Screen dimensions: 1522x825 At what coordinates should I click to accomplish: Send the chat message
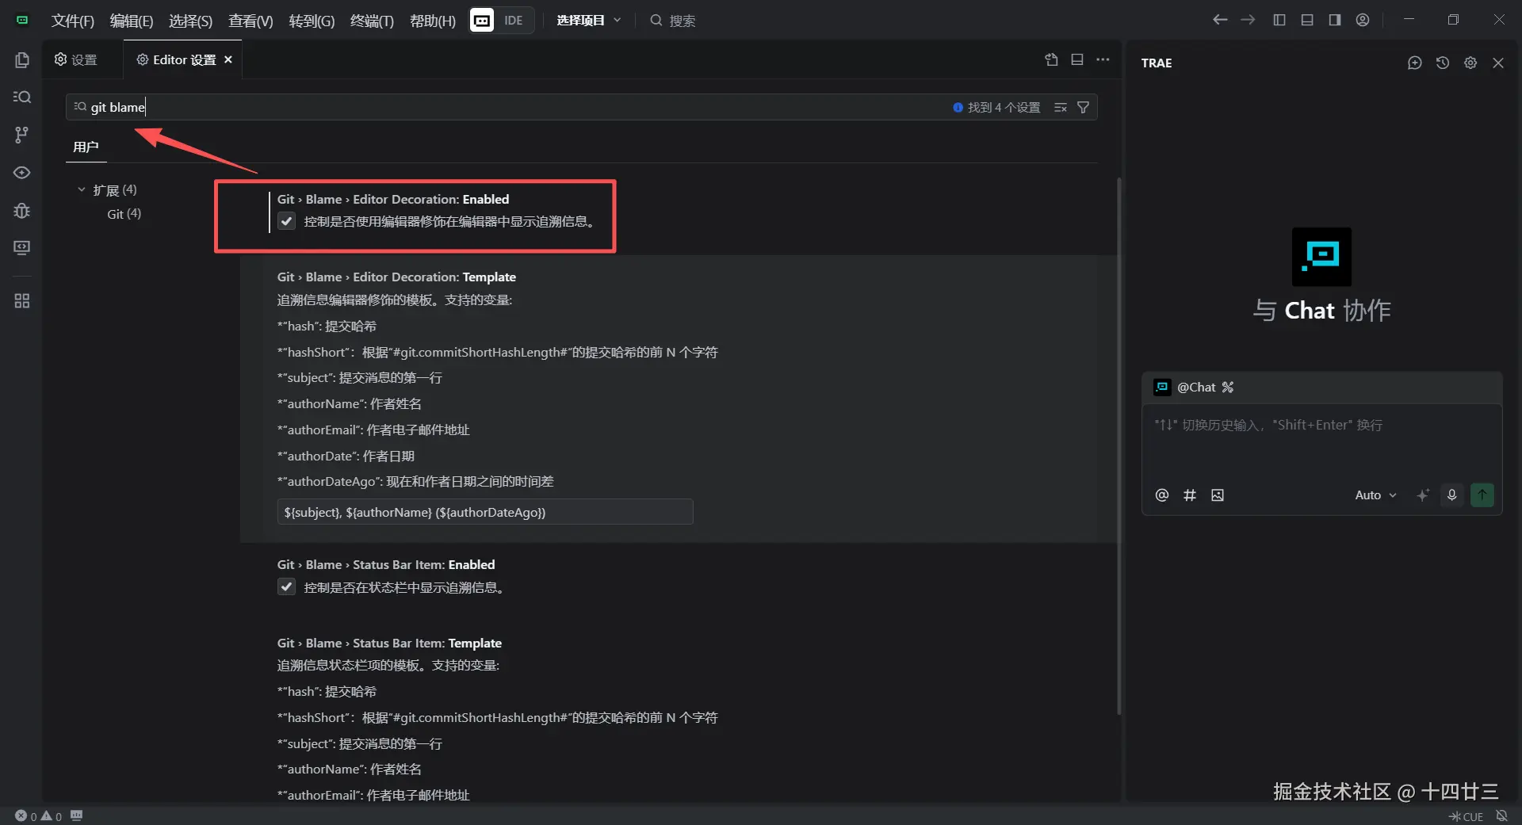(1482, 495)
